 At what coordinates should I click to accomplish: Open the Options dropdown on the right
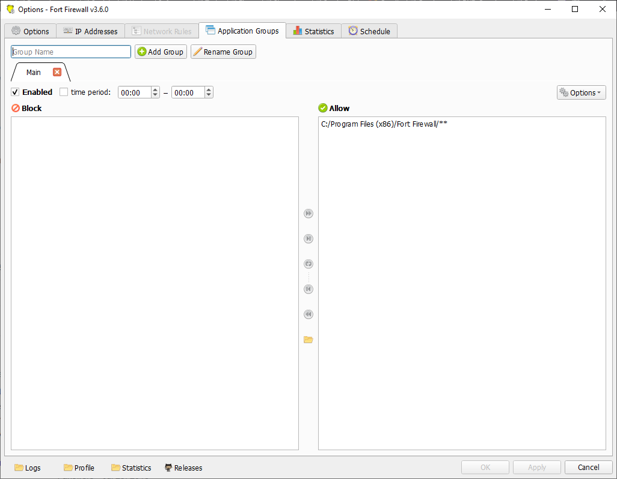pyautogui.click(x=581, y=92)
